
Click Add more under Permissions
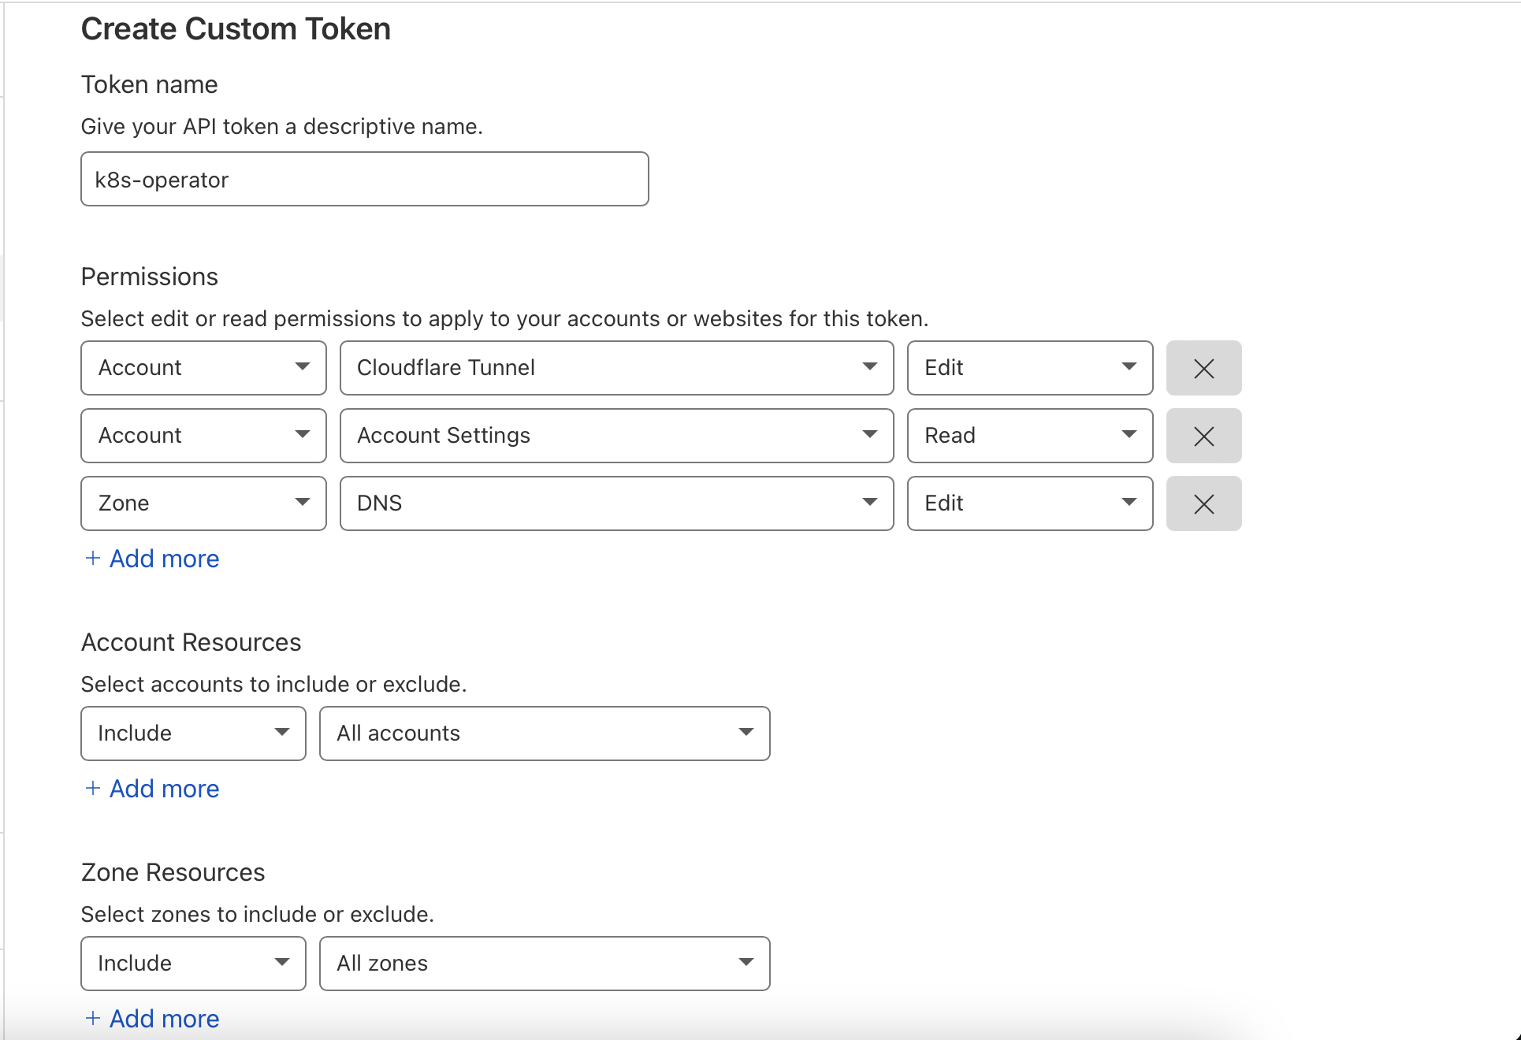coord(151,559)
